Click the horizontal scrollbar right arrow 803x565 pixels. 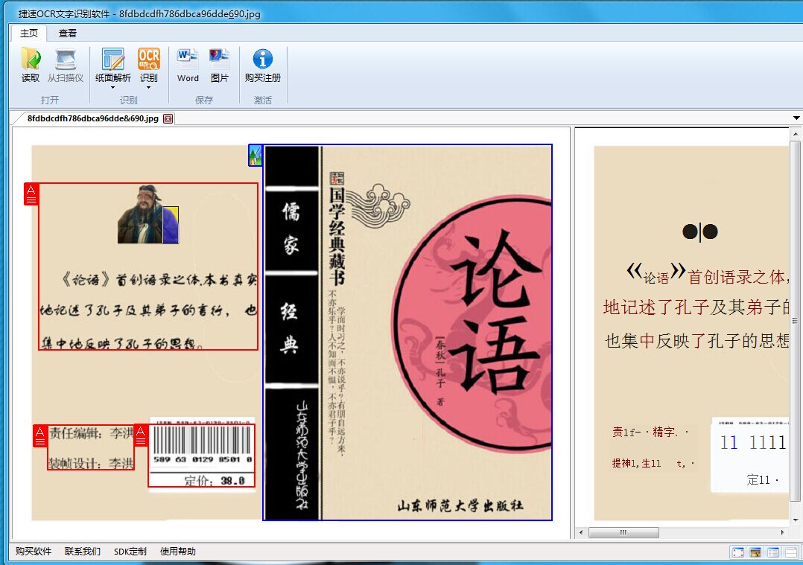coord(782,533)
